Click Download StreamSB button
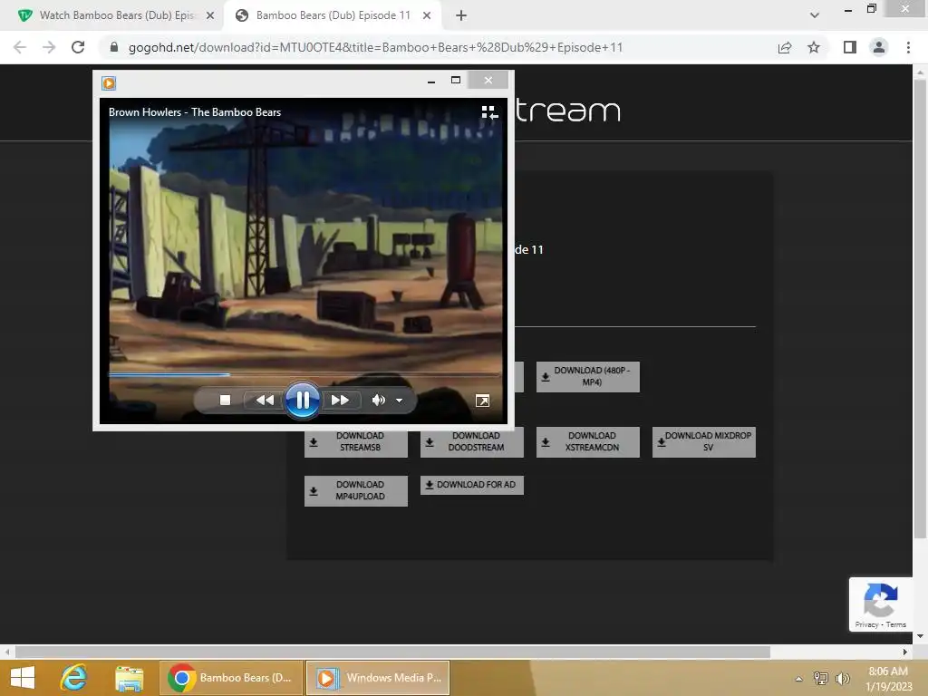This screenshot has width=928, height=696. click(x=355, y=441)
